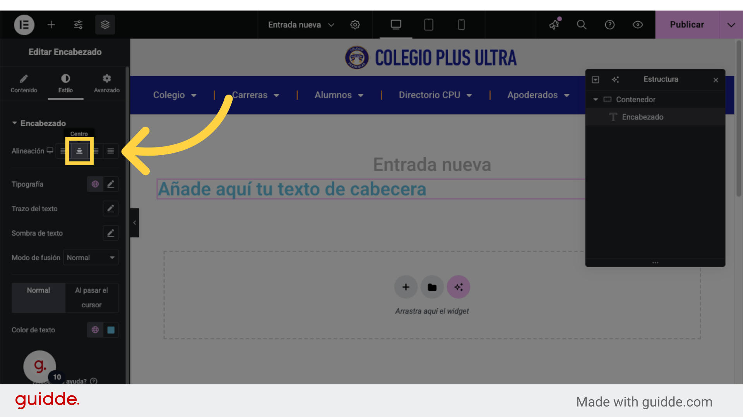Screen dimensions: 743x417
Task: Click the Estructura panel bottom handle dots
Action: 655,263
